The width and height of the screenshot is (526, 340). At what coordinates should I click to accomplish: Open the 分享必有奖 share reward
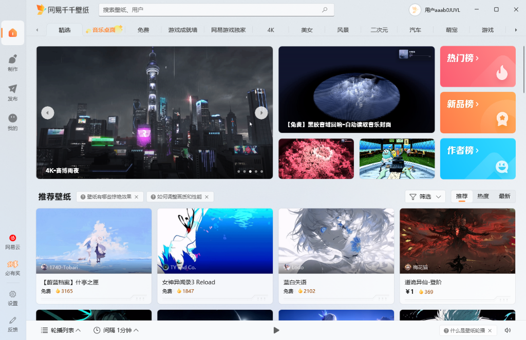pyautogui.click(x=13, y=268)
